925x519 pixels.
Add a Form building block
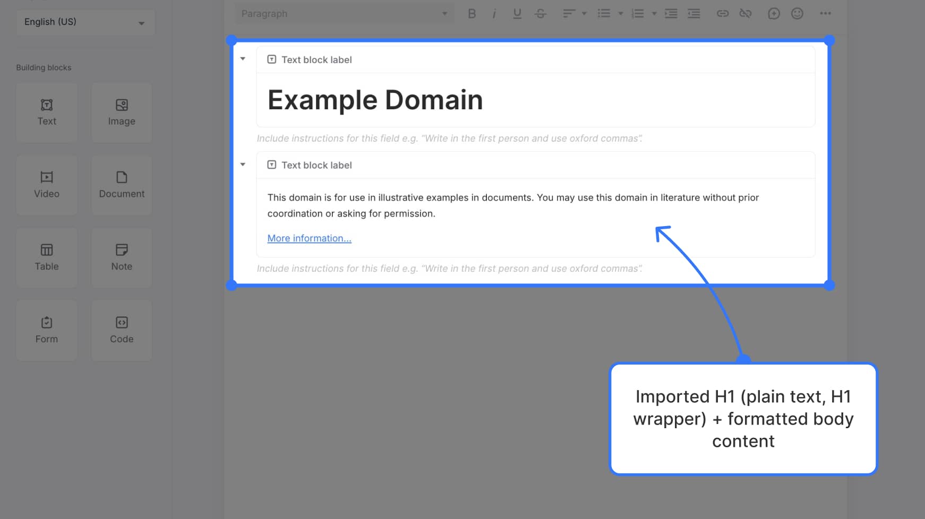(x=47, y=331)
